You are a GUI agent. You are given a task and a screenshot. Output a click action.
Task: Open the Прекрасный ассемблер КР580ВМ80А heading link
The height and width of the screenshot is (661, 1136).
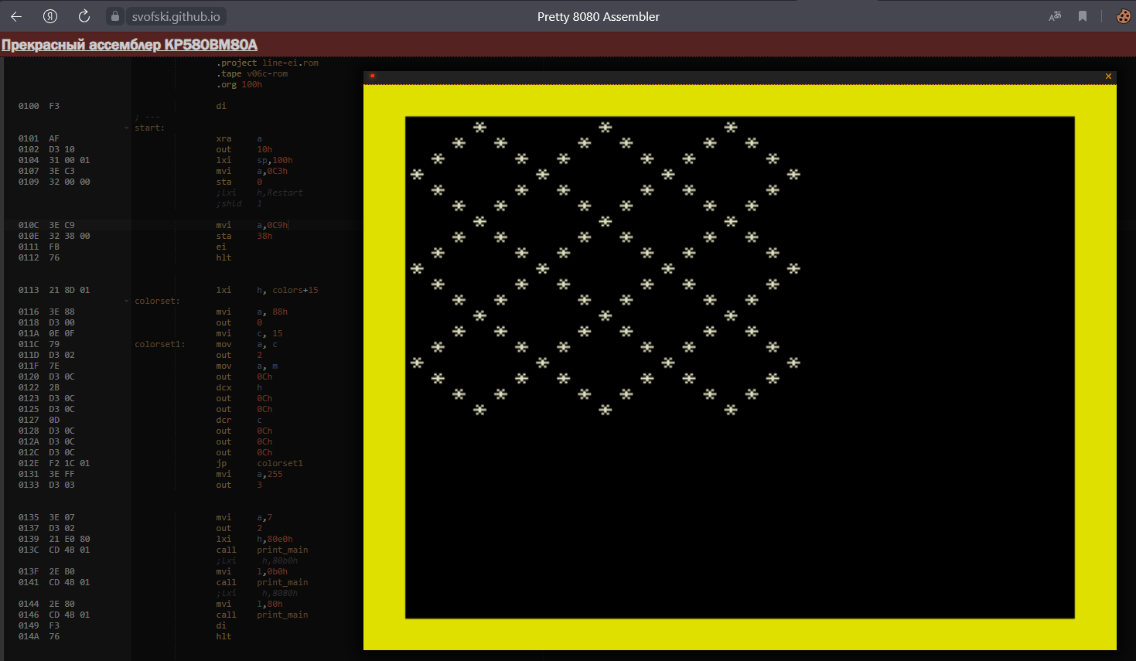(x=129, y=45)
